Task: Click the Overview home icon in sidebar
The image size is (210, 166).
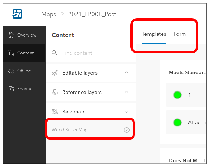Action: pos(11,35)
